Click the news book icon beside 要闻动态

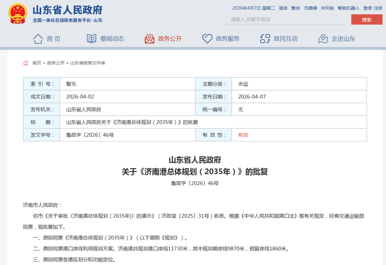91,39
